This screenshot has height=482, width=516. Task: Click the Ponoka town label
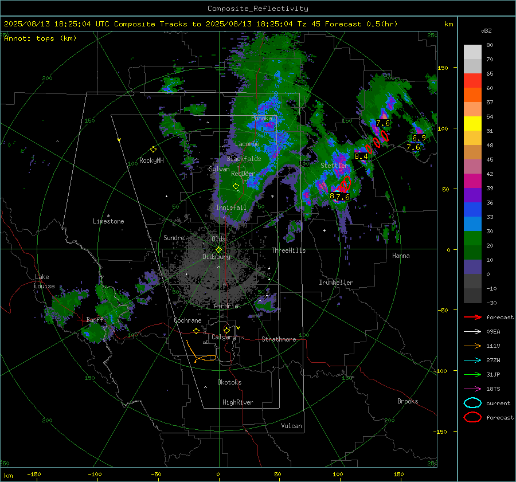point(261,118)
